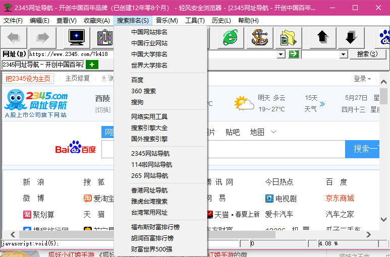Open the 工具(T) menu
The width and height of the screenshot is (390, 257).
pos(195,20)
